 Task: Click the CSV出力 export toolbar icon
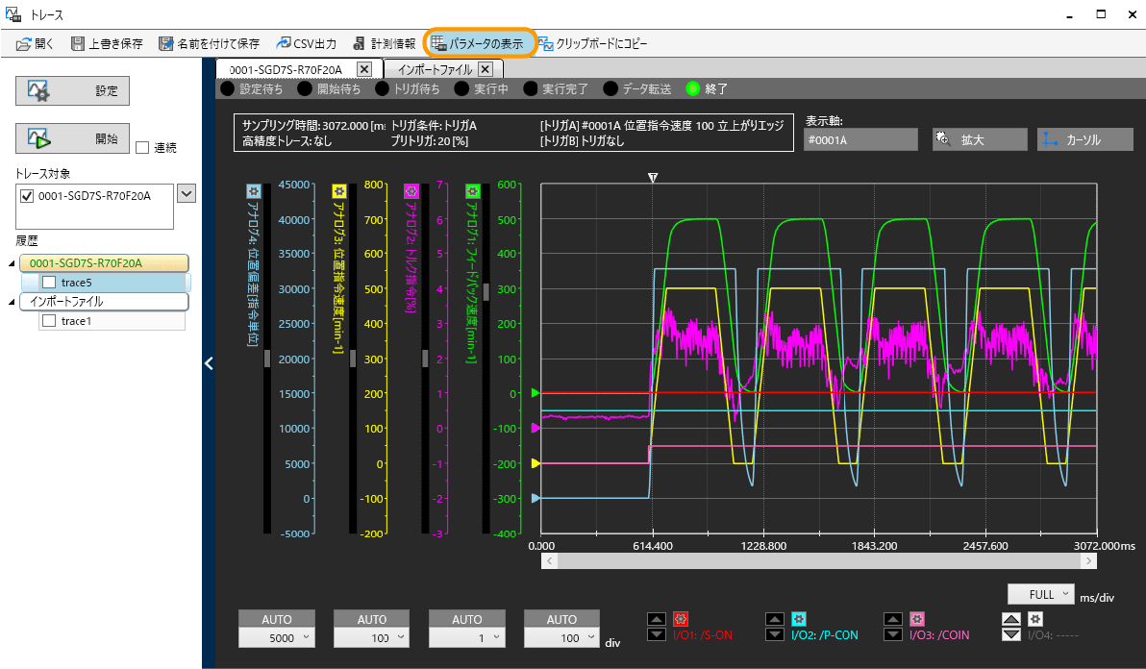click(x=285, y=44)
